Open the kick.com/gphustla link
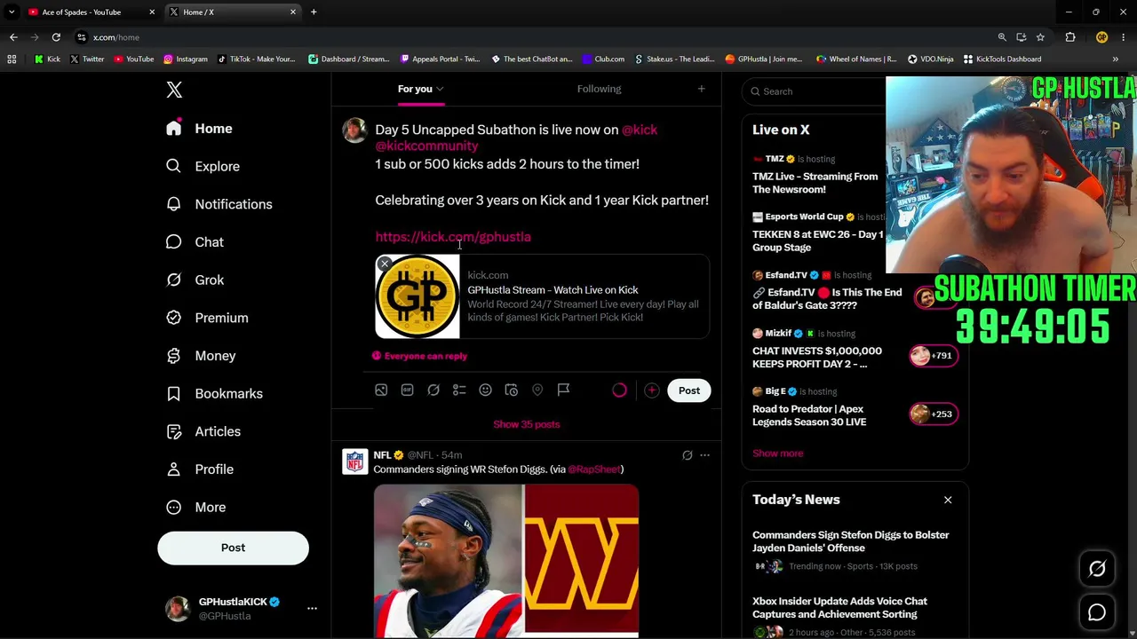Screen dimensions: 1137x639 click(x=453, y=237)
